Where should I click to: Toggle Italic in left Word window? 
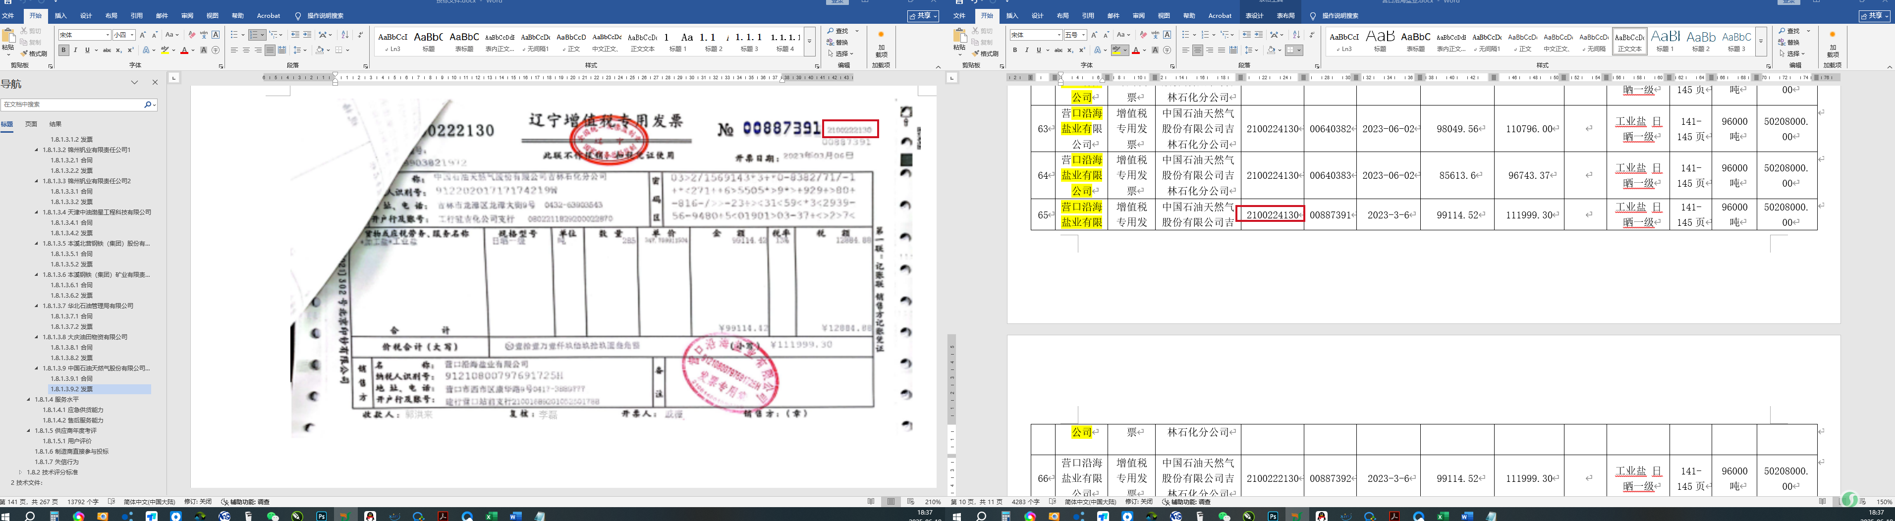pyautogui.click(x=75, y=50)
